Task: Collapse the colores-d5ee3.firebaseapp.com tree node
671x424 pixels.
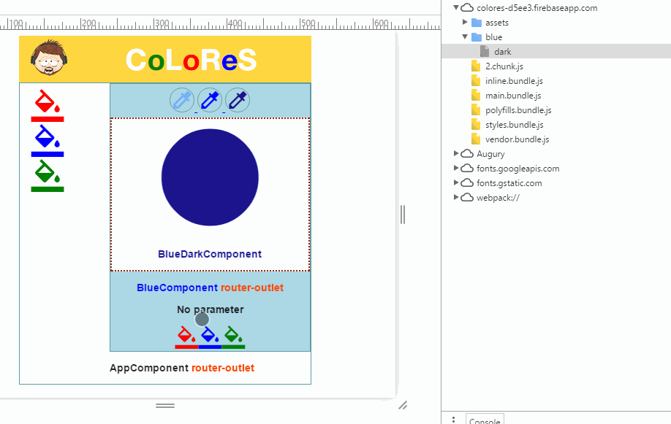Action: [457, 8]
